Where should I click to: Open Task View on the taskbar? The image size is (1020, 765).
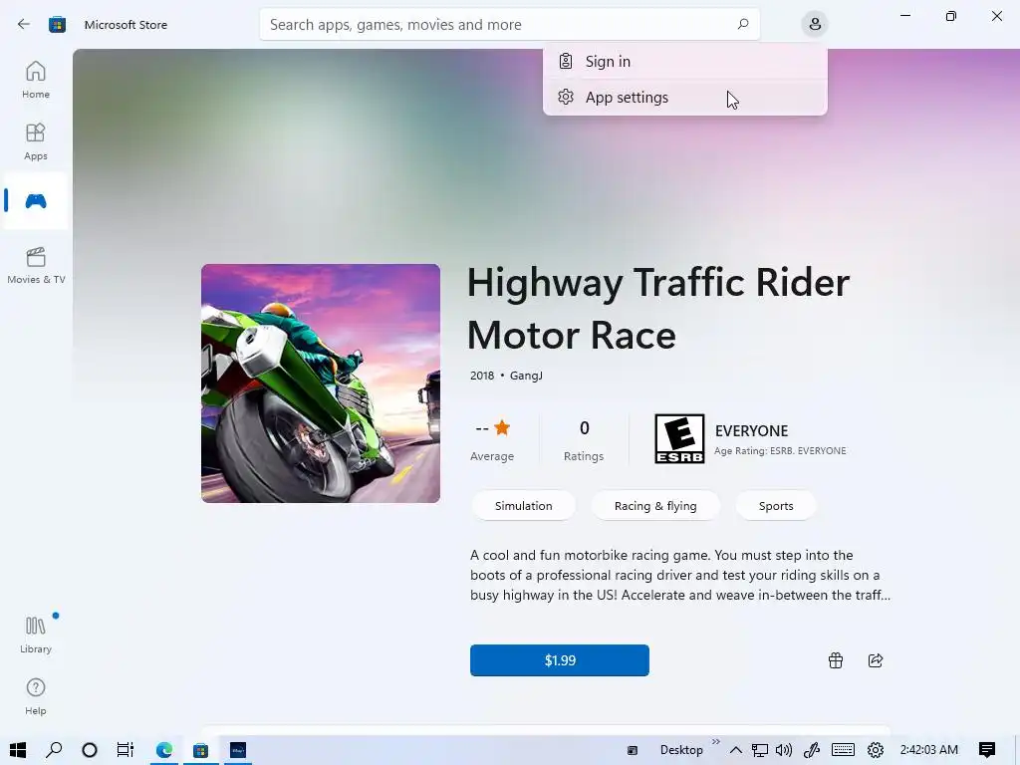125,750
